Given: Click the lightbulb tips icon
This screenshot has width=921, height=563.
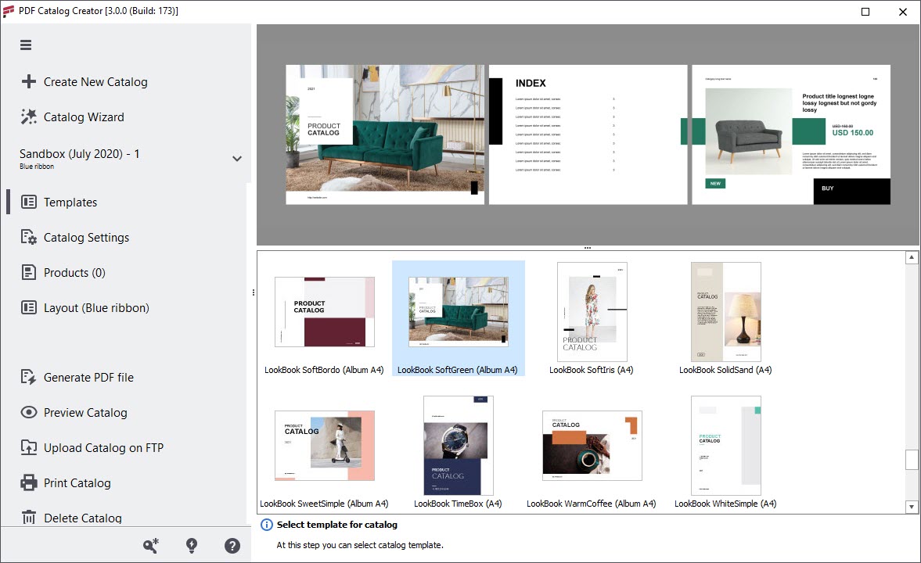Looking at the screenshot, I should coord(192,547).
